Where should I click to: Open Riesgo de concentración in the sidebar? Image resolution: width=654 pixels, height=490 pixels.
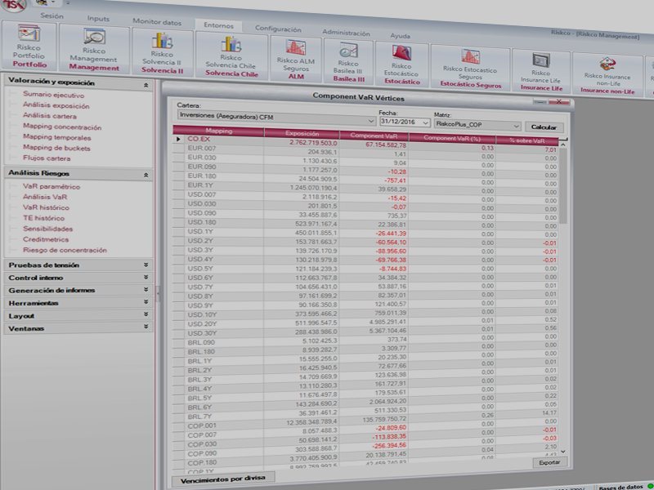(65, 250)
